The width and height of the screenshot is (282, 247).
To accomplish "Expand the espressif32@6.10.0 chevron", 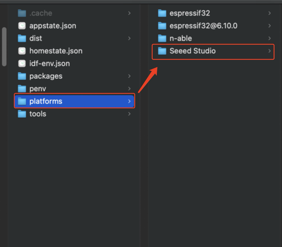I will [269, 26].
